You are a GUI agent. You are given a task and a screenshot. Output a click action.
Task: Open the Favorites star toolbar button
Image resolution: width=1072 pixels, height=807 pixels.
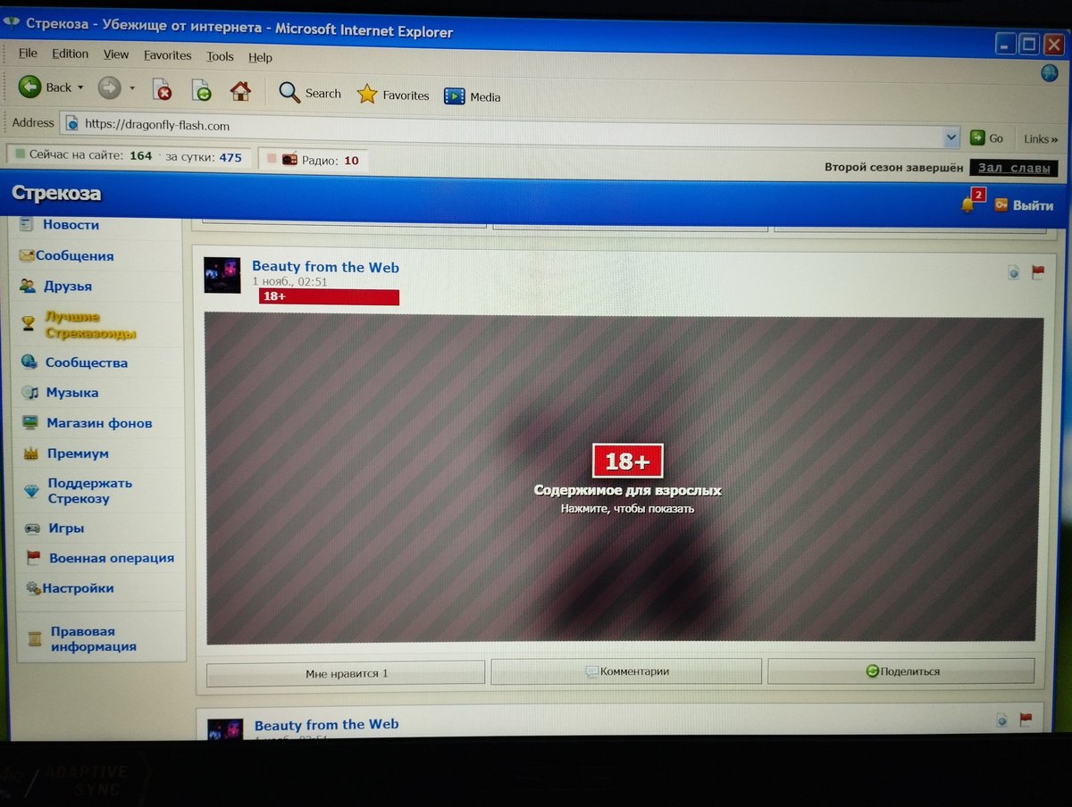393,95
